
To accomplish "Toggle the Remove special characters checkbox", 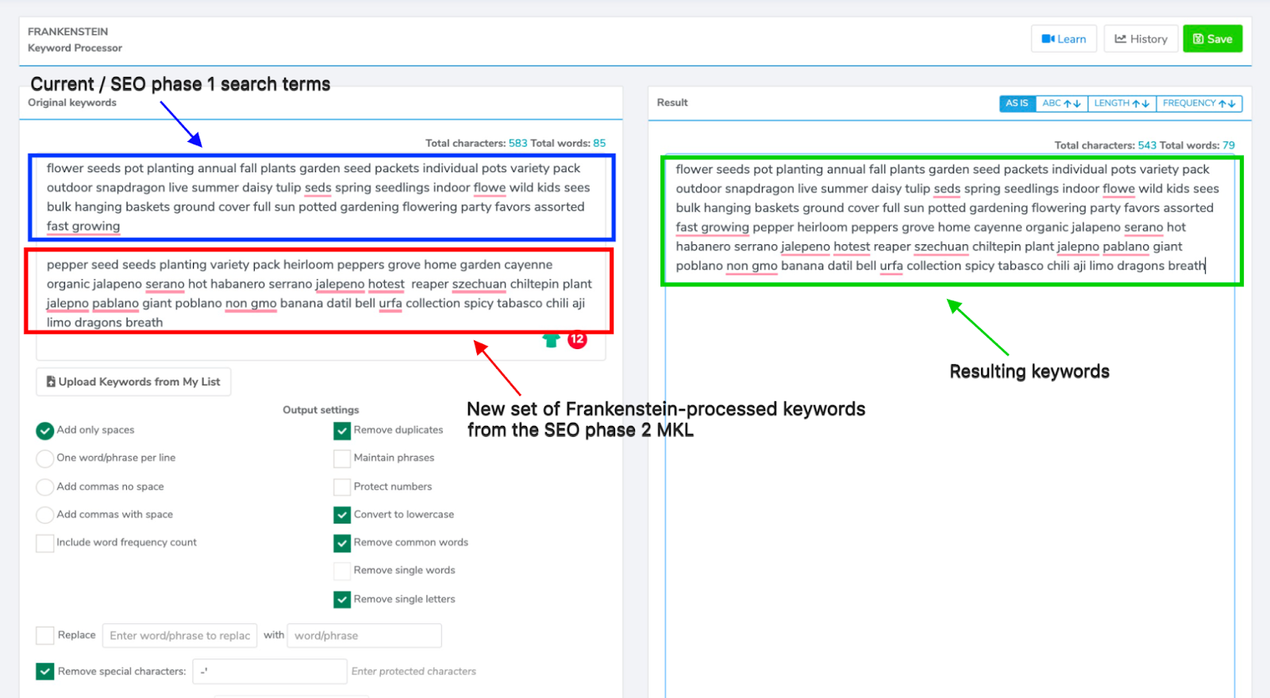I will point(45,672).
